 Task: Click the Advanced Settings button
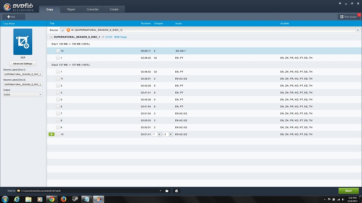tap(23, 64)
